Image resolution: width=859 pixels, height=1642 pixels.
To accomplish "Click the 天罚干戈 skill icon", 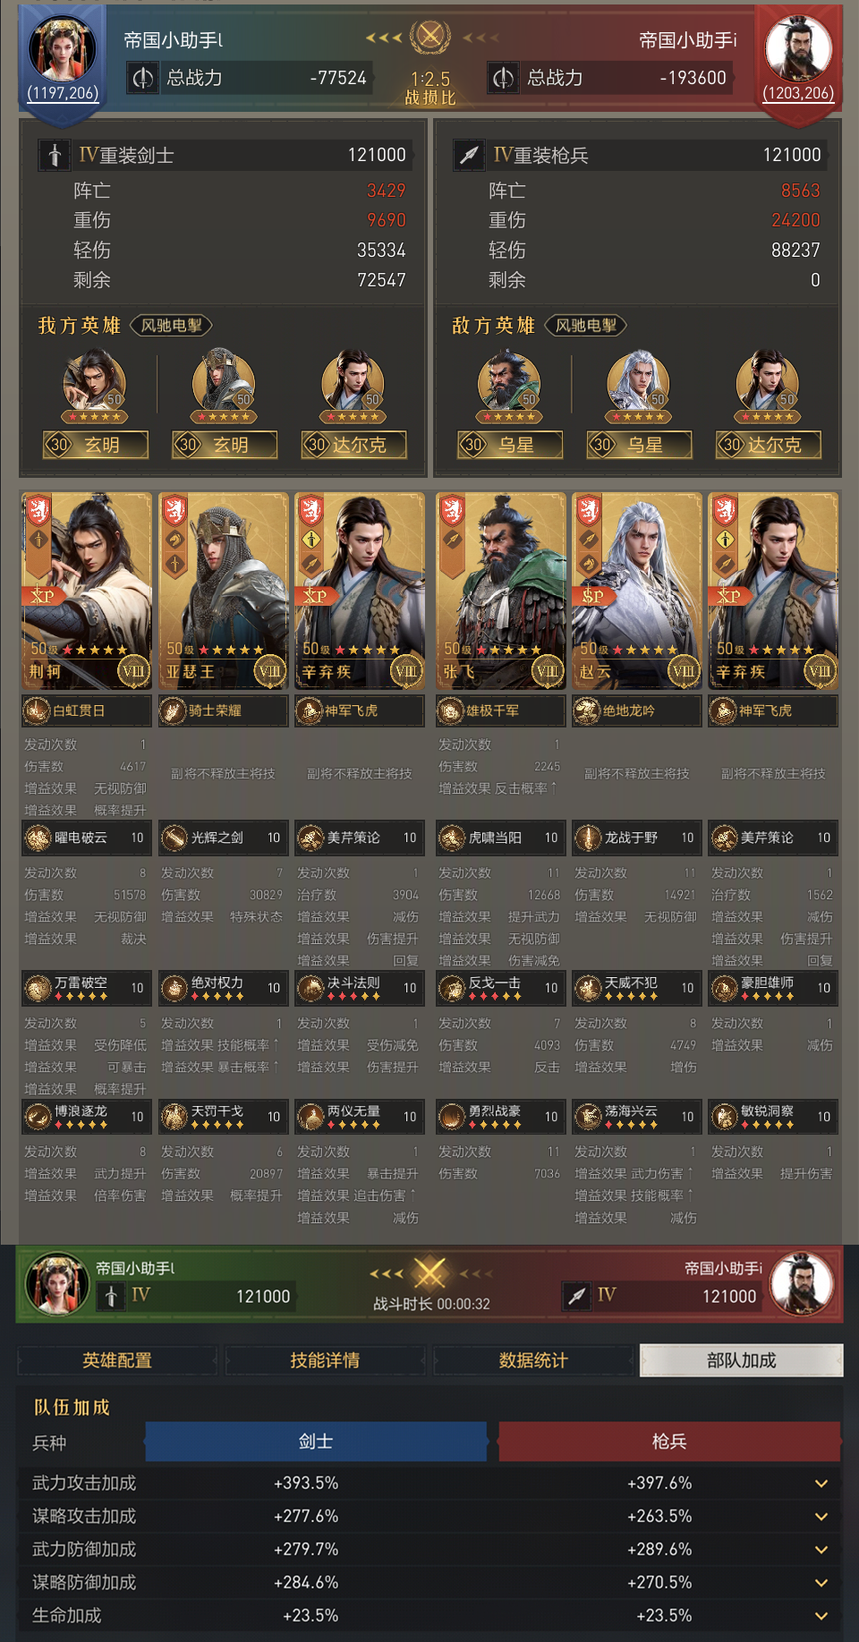I will click(174, 1117).
